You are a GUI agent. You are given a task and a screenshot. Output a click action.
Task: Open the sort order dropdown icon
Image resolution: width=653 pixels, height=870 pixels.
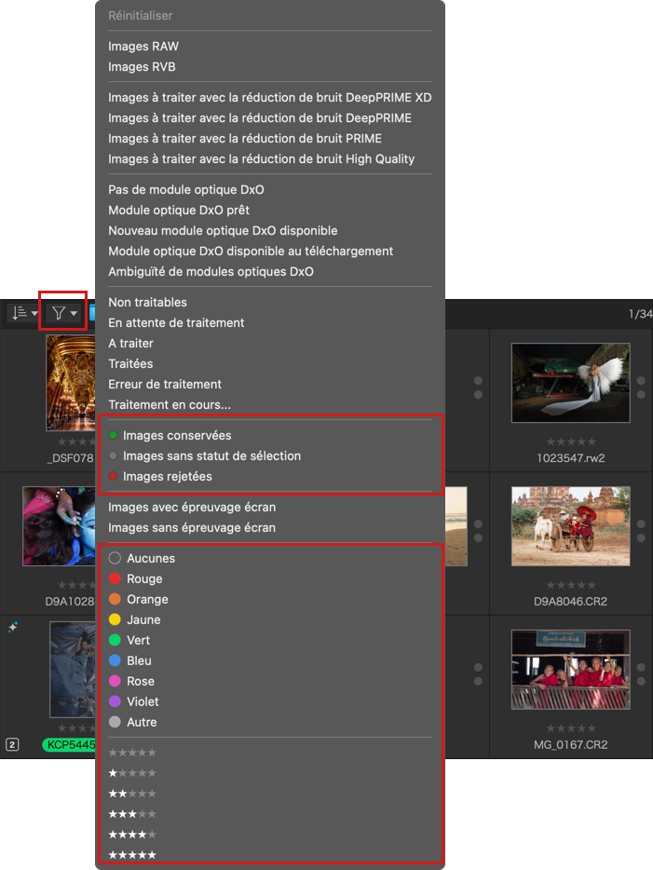pos(24,313)
